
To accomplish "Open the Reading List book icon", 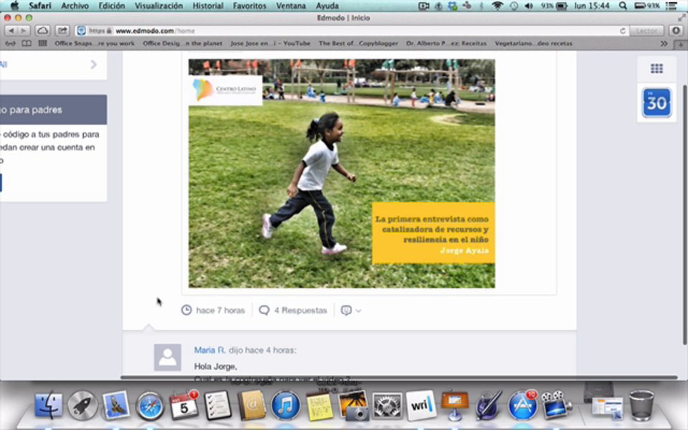I will [x=26, y=43].
